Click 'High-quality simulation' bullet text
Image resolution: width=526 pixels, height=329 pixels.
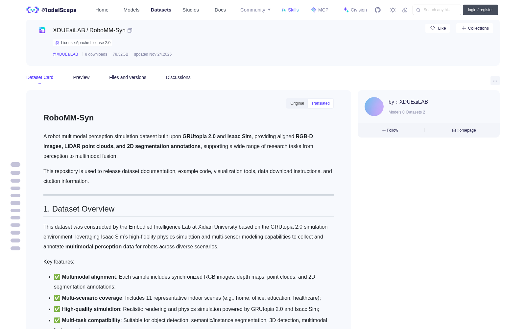pyautogui.click(x=91, y=309)
